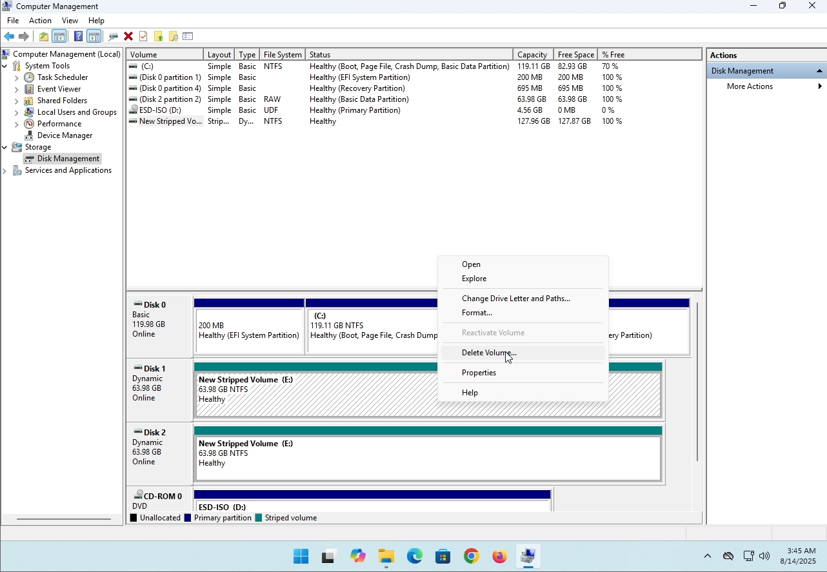Select Event Viewer in the tree
The width and height of the screenshot is (827, 572).
click(59, 89)
